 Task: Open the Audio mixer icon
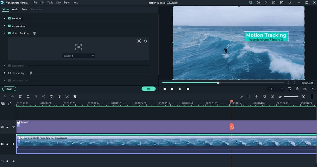coord(265,97)
